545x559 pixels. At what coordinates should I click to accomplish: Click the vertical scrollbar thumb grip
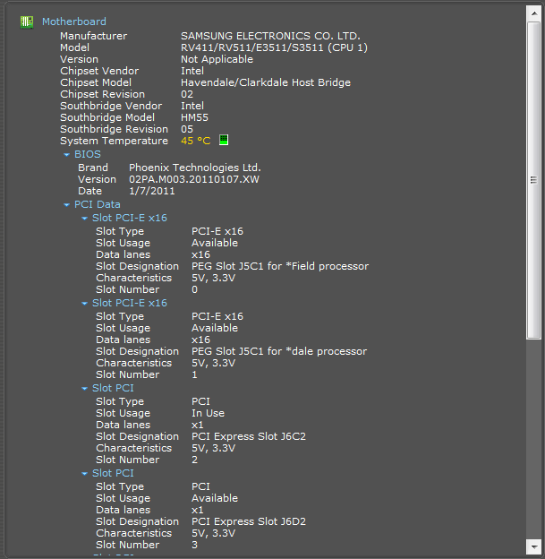(533, 180)
